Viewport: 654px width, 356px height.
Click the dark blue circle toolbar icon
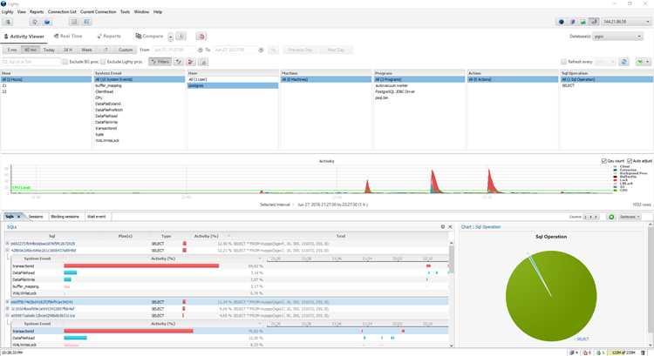click(x=562, y=22)
